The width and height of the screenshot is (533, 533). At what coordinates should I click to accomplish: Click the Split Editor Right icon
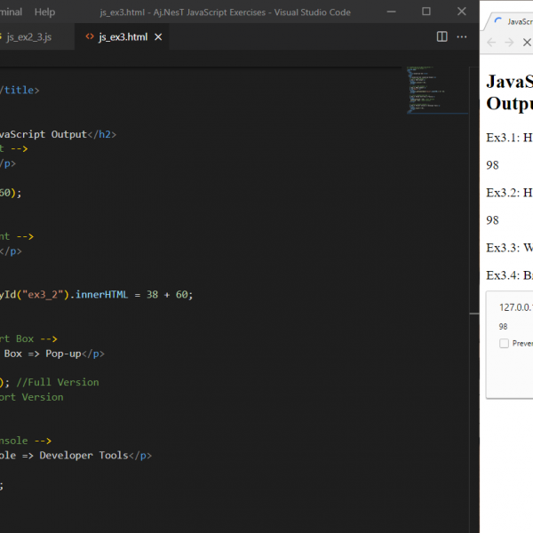(x=442, y=36)
